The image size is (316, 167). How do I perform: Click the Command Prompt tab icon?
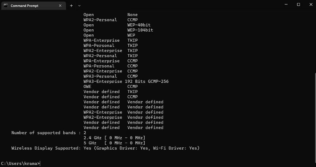6,6
